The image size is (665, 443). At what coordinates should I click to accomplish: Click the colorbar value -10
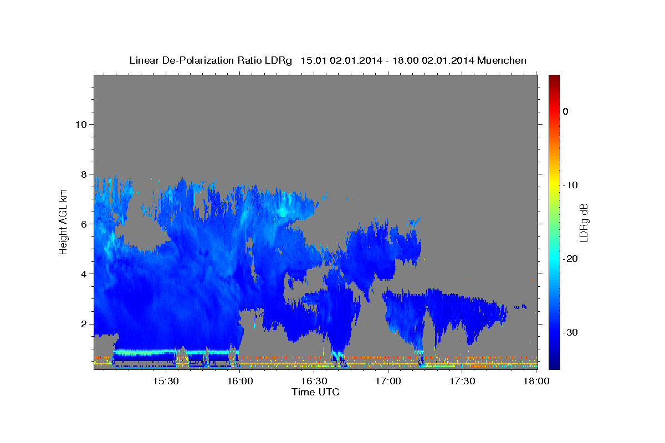(x=571, y=185)
